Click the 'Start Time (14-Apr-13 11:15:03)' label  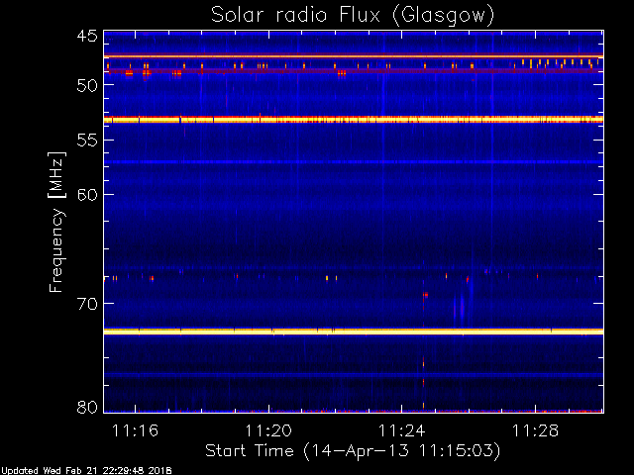click(x=353, y=450)
